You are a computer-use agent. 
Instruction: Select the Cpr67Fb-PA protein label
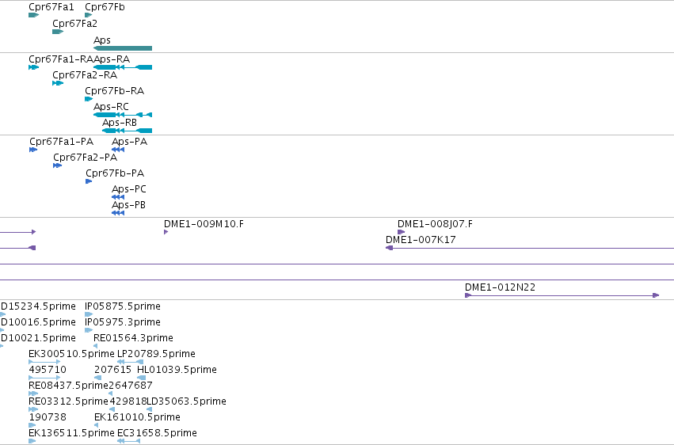[x=115, y=173]
